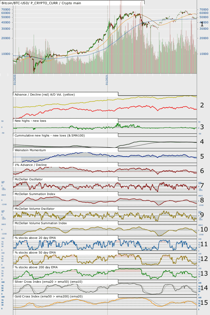Viewport: 210px width, 315px height.
Task: Select 'Cummulative new highs - new lows (& SMA100)' title
Action: tap(50, 135)
